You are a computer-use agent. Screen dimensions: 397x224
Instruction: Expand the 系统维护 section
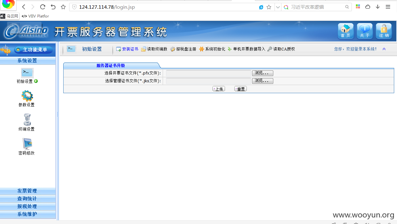tap(28, 214)
